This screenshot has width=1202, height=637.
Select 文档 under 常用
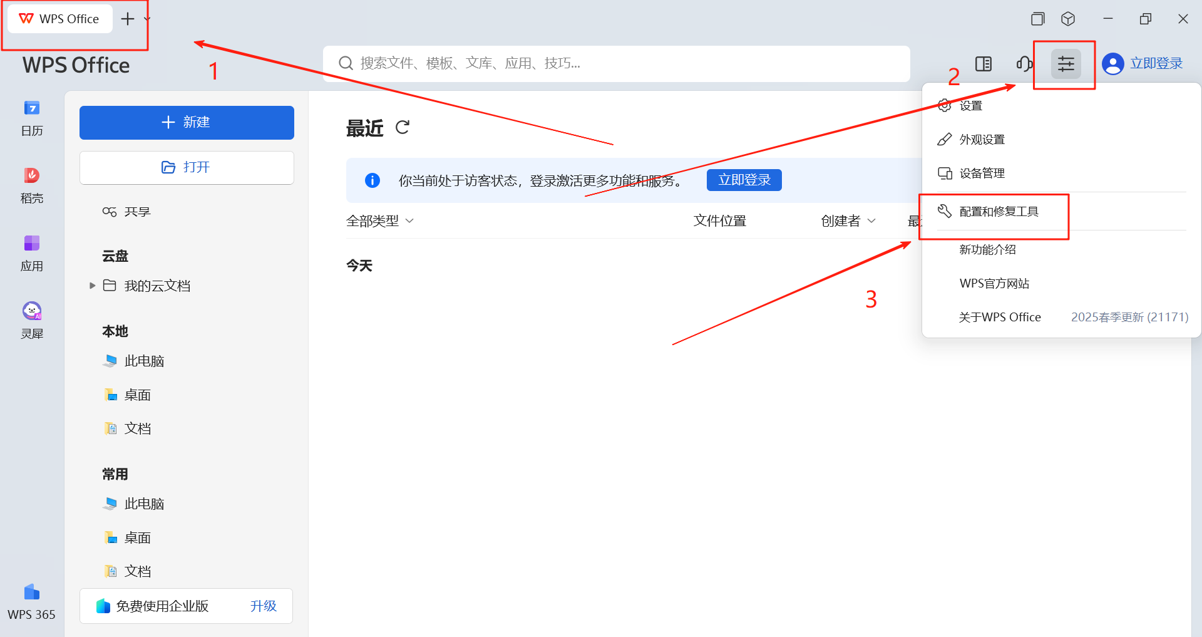[x=128, y=571]
